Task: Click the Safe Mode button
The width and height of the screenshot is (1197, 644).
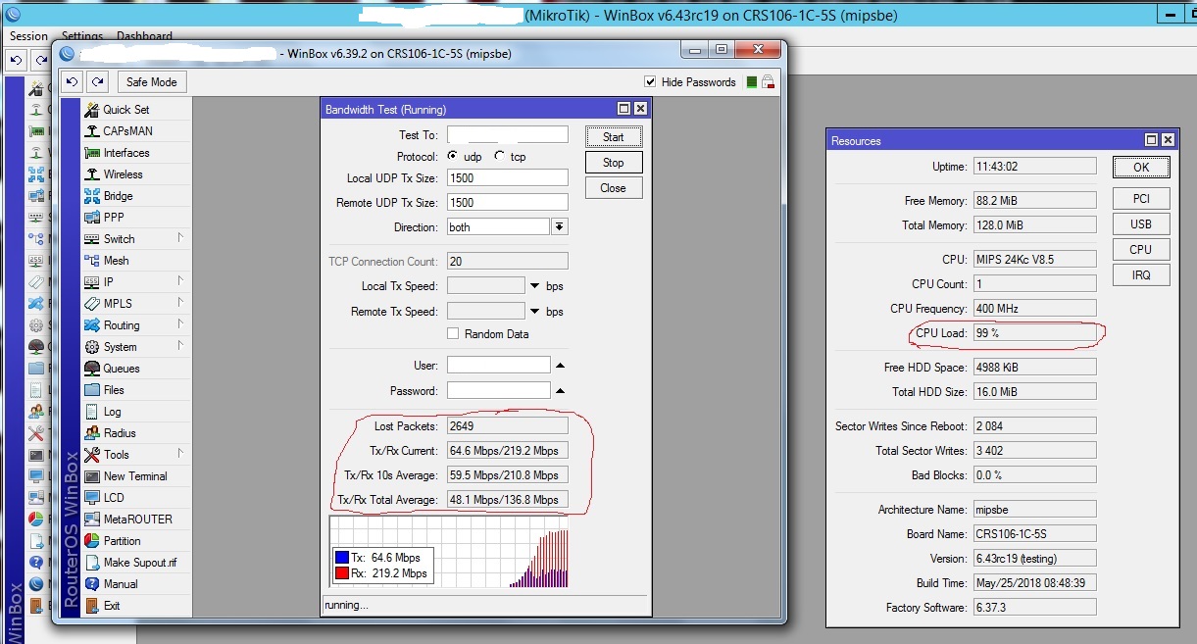Action: click(x=152, y=82)
